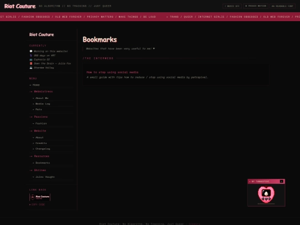Open the sidebar Riot Couture title link
Image resolution: width=300 pixels, height=225 pixels.
[42, 34]
